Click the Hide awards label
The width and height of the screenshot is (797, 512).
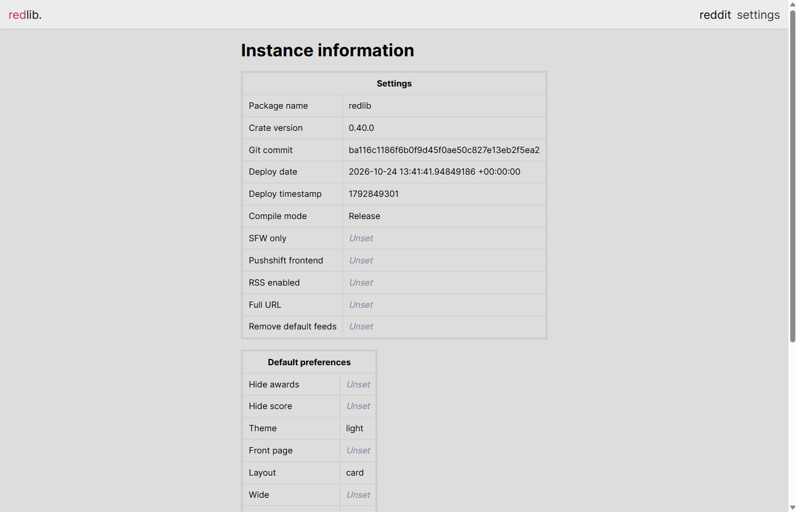pos(274,385)
